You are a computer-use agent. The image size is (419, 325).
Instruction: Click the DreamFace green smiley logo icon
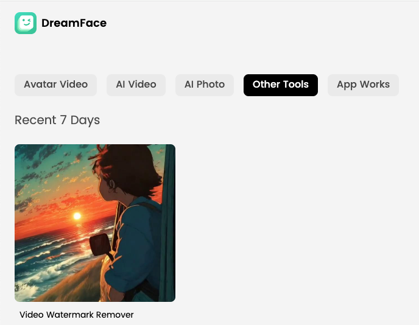coord(26,23)
